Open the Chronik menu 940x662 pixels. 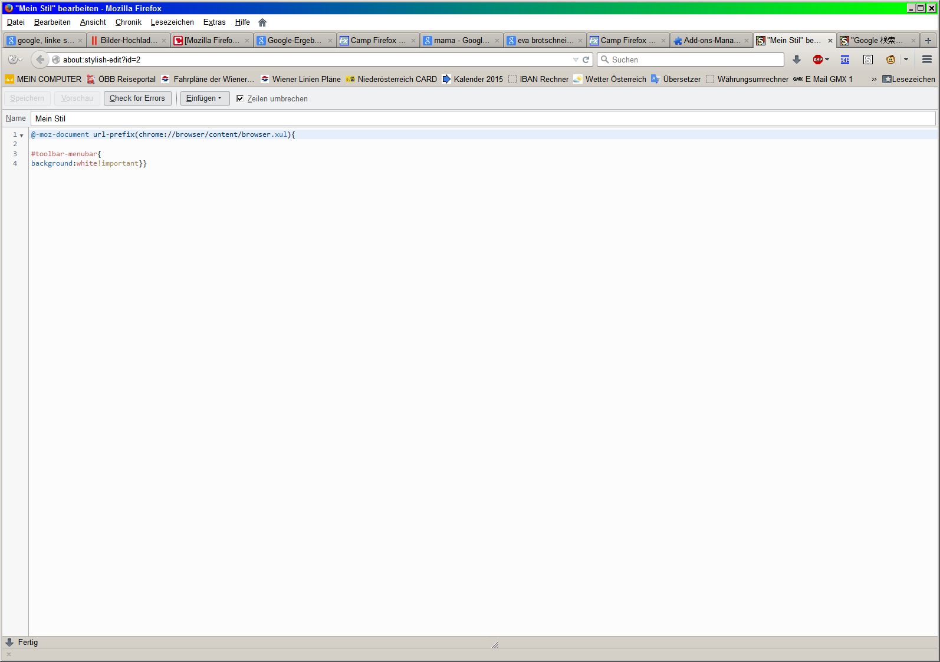click(129, 22)
